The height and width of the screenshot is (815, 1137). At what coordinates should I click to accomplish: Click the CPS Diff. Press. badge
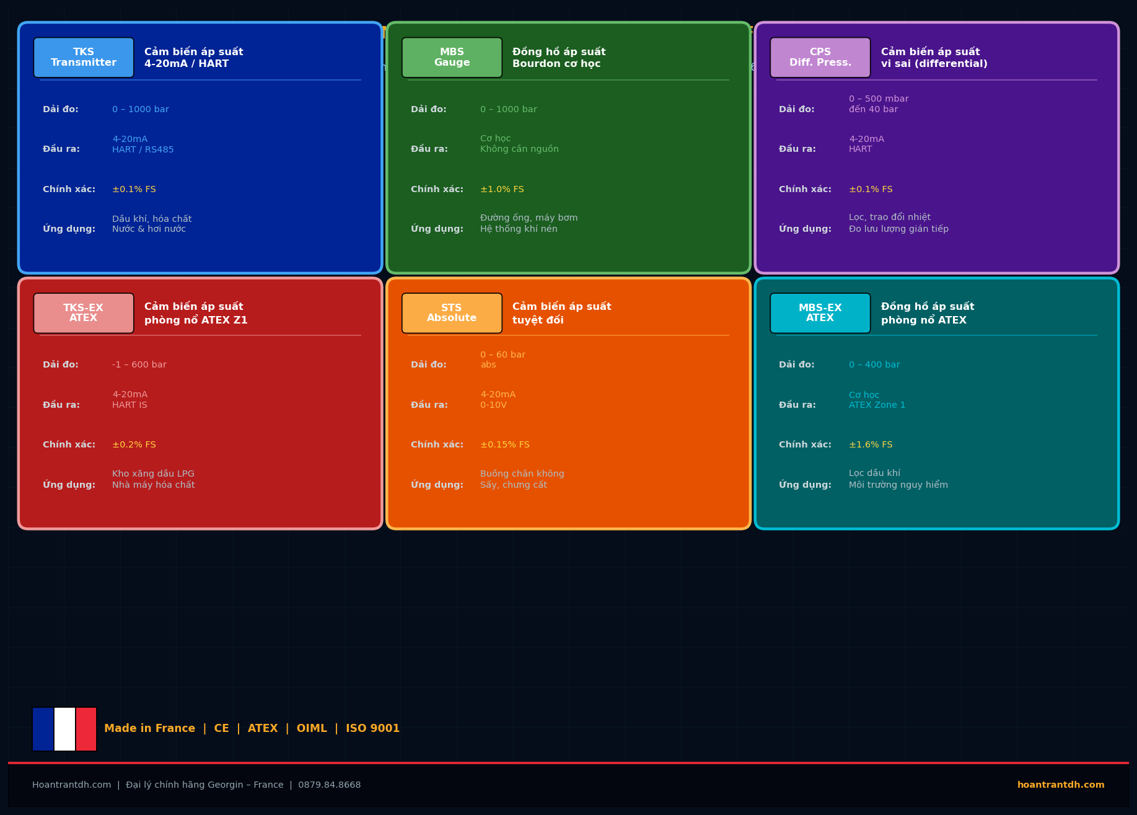[820, 58]
